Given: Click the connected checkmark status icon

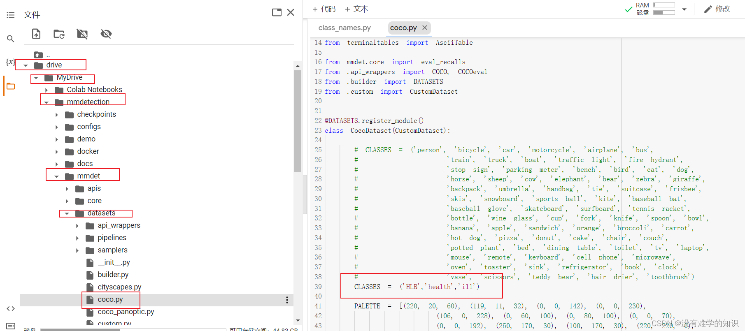Looking at the screenshot, I should pos(629,9).
